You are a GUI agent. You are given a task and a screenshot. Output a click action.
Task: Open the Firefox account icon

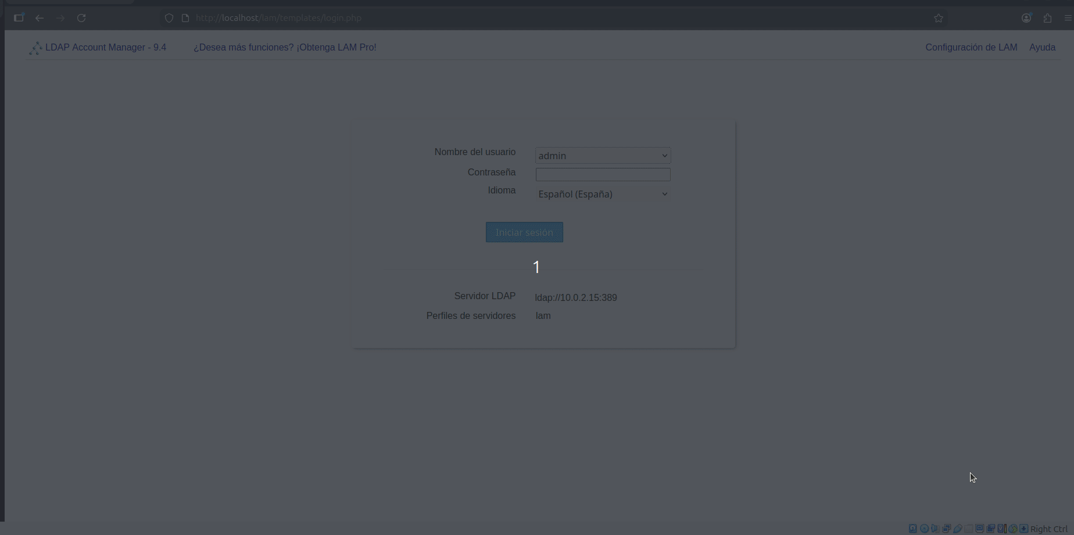pos(1026,18)
